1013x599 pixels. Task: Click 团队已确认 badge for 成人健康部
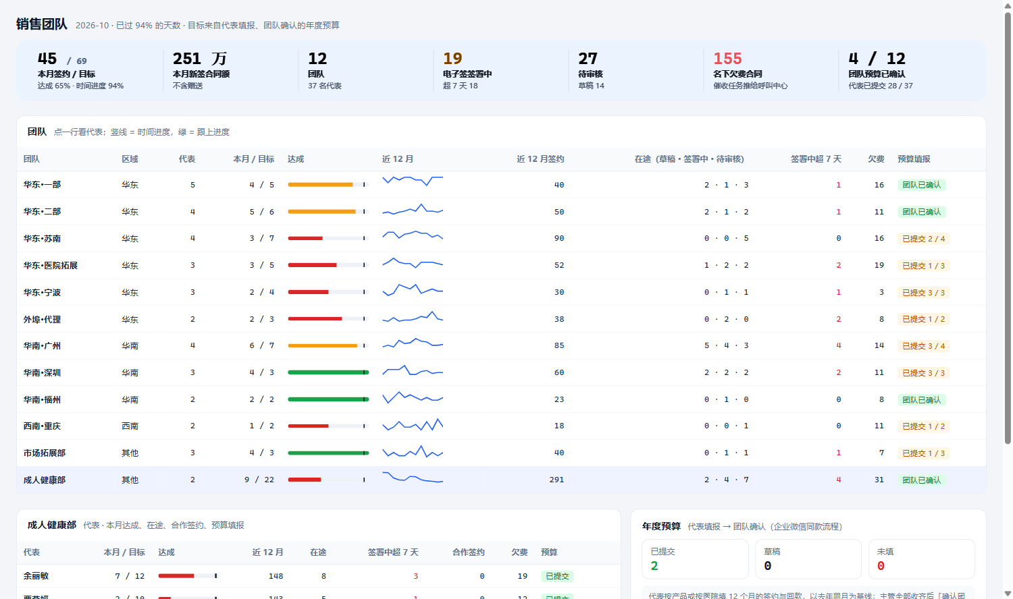point(921,480)
